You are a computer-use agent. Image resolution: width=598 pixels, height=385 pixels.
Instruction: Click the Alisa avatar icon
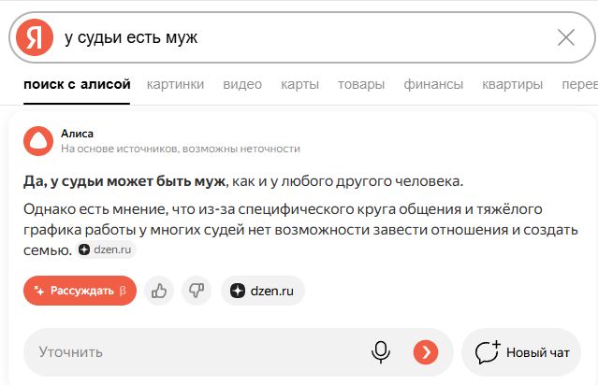(x=37, y=140)
